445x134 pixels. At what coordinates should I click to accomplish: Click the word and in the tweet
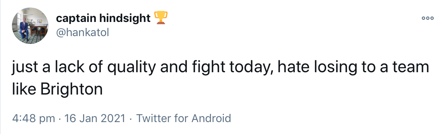tap(172, 68)
